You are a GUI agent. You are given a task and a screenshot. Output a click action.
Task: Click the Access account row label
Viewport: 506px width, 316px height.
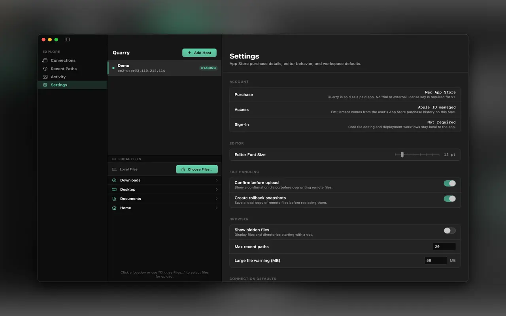click(242, 110)
